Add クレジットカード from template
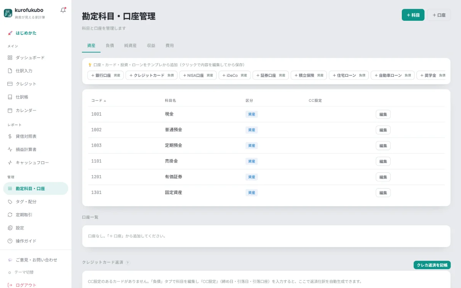Image resolution: width=461 pixels, height=288 pixels. tap(151, 75)
